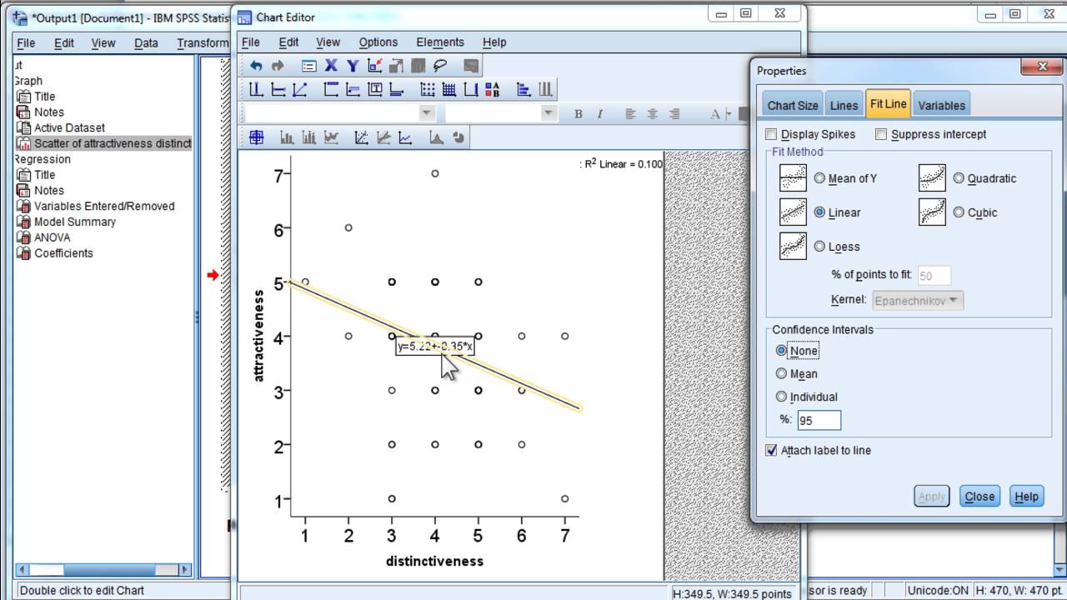Viewport: 1067px width, 600px height.
Task: Insert a text box icon
Action: (375, 89)
